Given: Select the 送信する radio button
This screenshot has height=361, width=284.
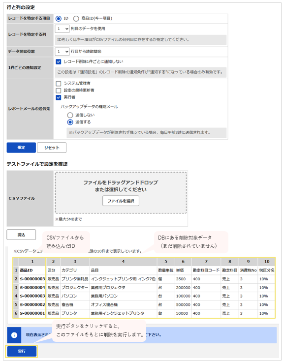Looking at the screenshot, I should point(70,122).
